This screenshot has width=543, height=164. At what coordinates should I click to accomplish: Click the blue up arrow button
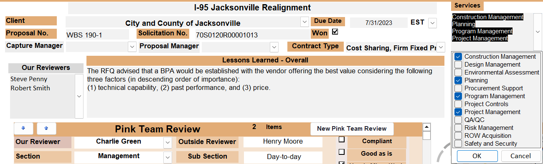(x=46, y=129)
